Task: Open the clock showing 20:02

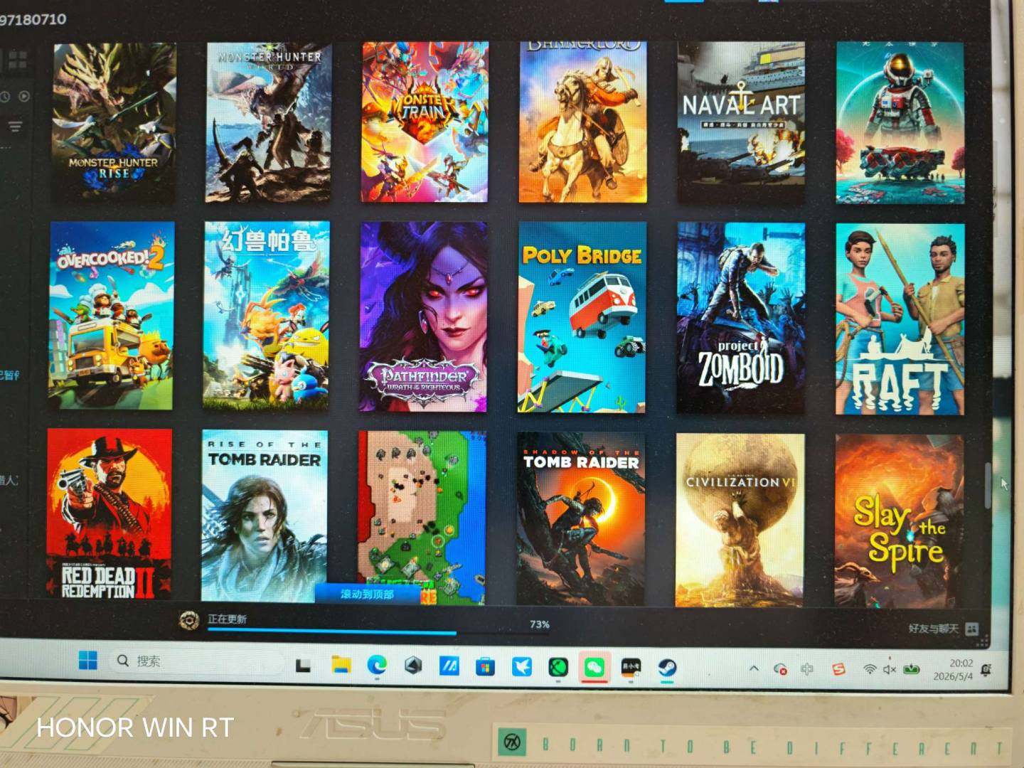Action: click(x=954, y=670)
